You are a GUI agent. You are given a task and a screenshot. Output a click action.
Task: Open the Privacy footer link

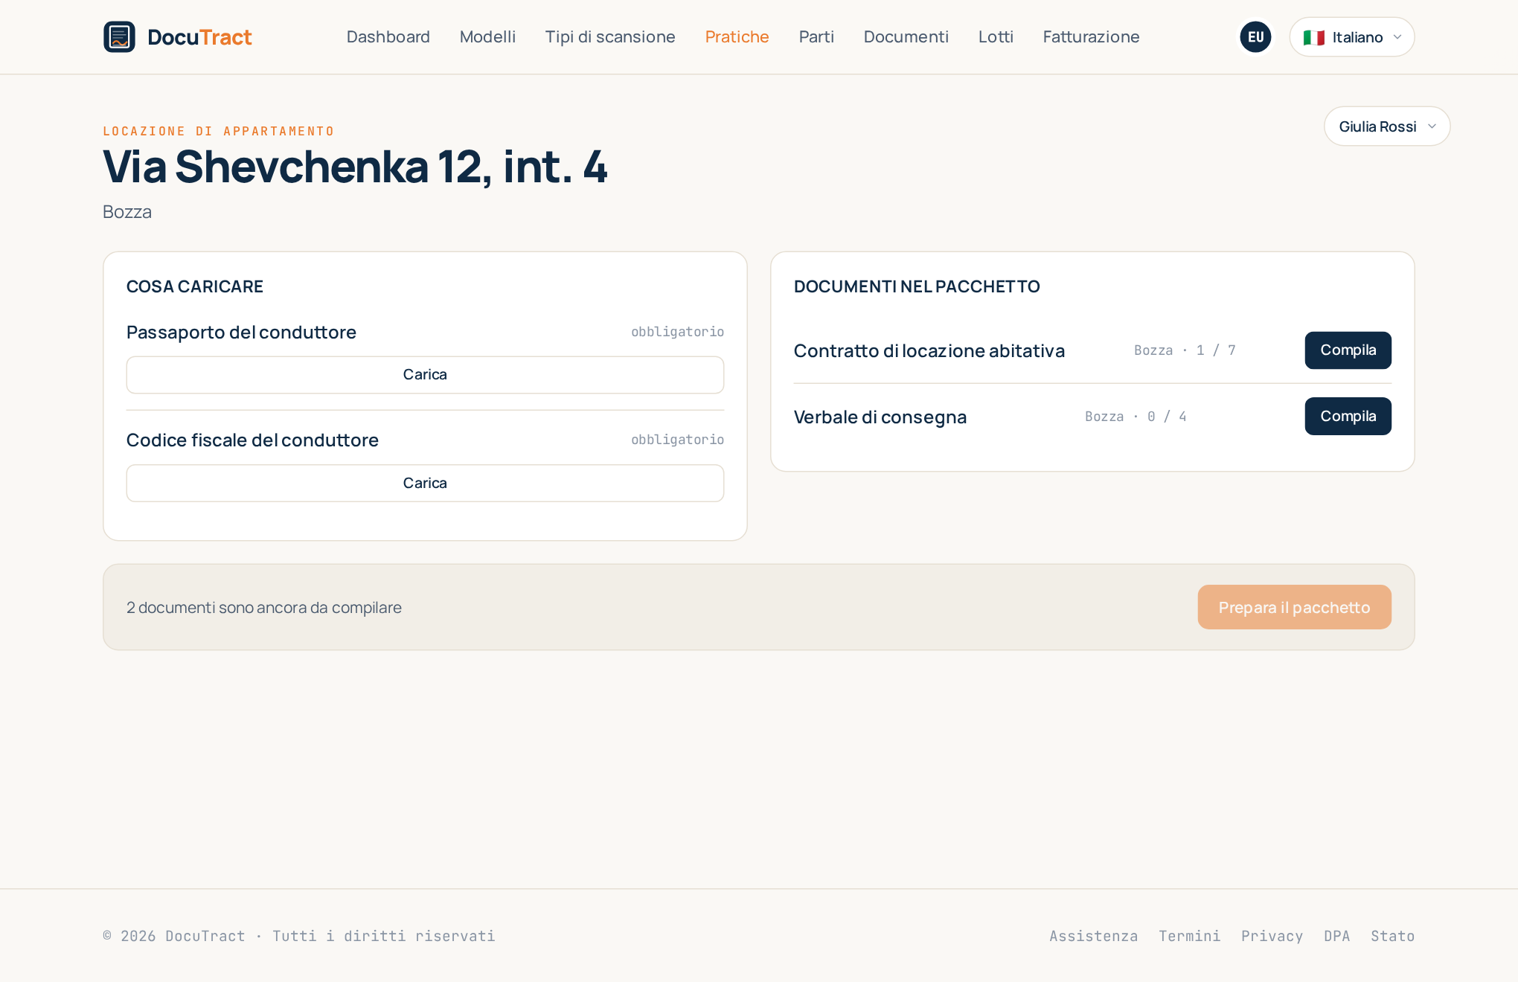click(x=1272, y=936)
